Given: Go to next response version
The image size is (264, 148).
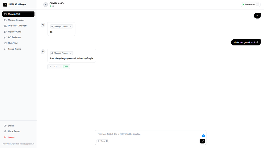Looking at the screenshot, I should [x=60, y=67].
